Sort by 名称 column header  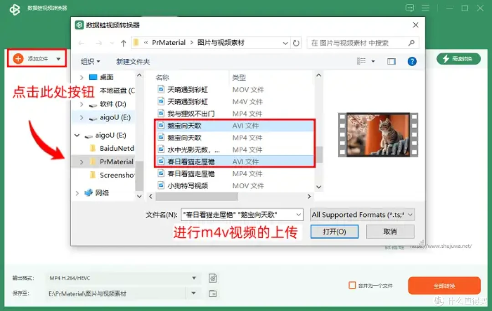[162, 77]
